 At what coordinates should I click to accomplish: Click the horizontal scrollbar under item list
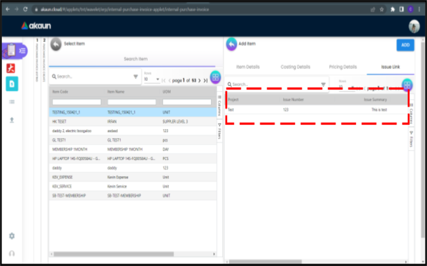113,254
